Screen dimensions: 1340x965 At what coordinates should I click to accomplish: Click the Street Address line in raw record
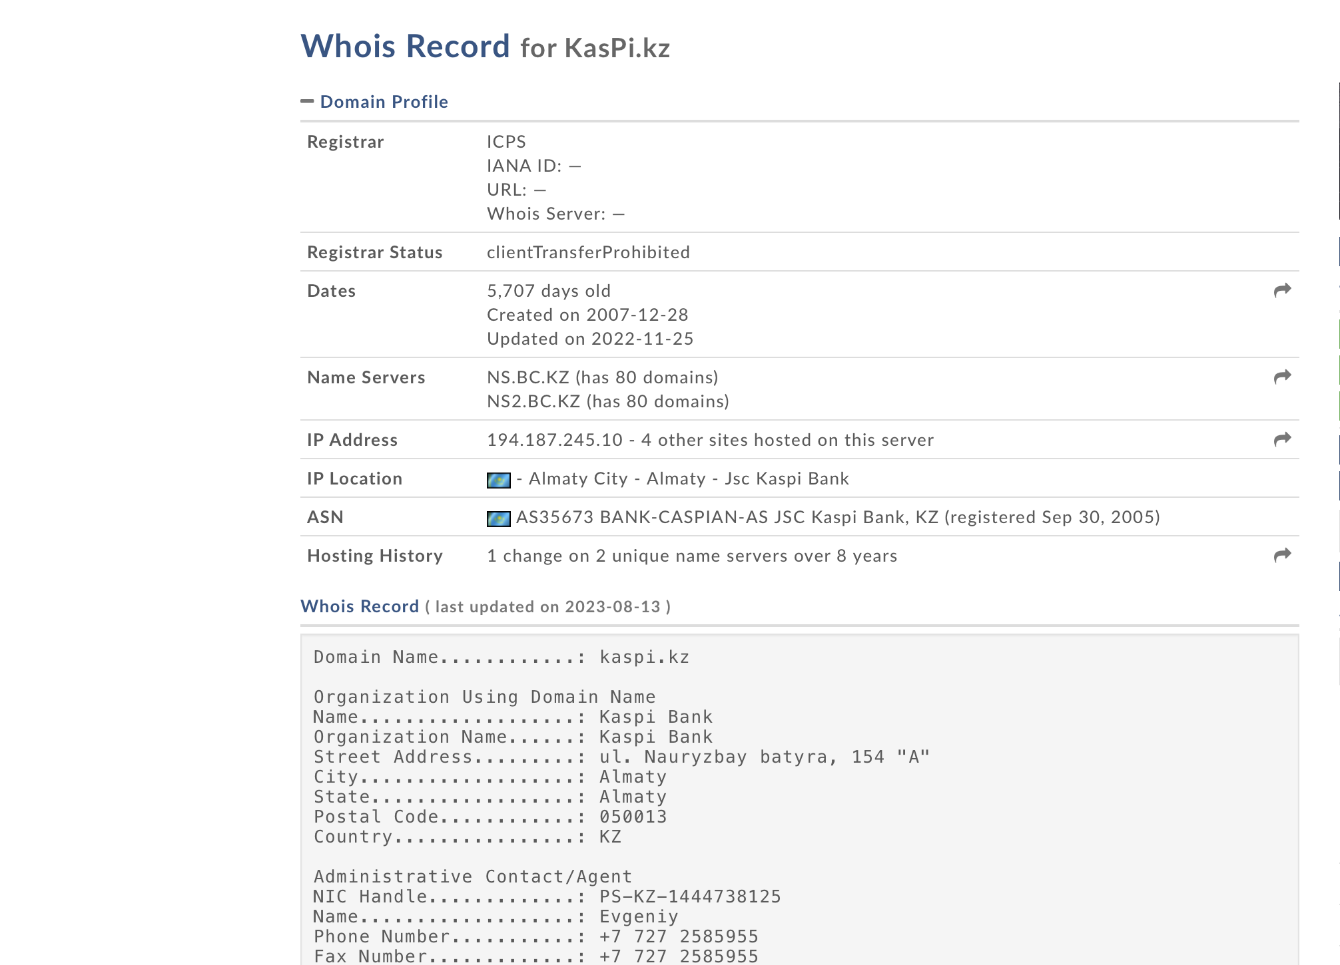(622, 757)
